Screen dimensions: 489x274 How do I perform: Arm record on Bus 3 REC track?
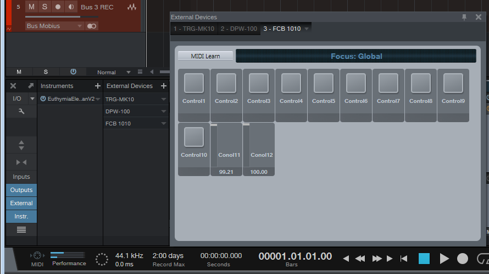click(x=58, y=7)
